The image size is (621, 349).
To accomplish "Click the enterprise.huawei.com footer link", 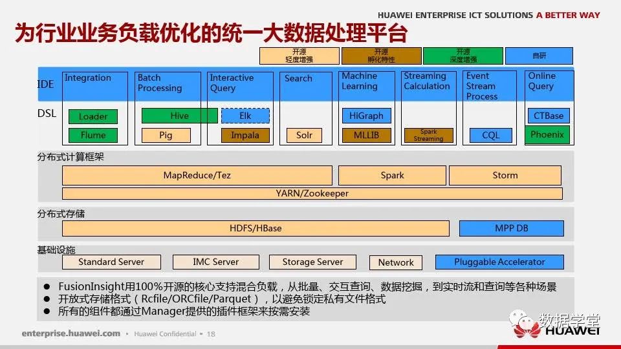I will 71,333.
